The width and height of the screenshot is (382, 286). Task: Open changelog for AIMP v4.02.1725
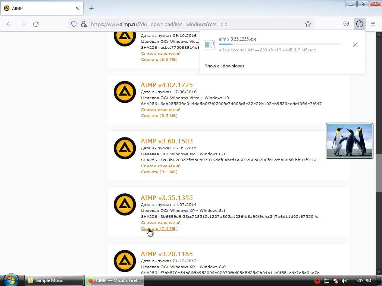pyautogui.click(x=160, y=110)
